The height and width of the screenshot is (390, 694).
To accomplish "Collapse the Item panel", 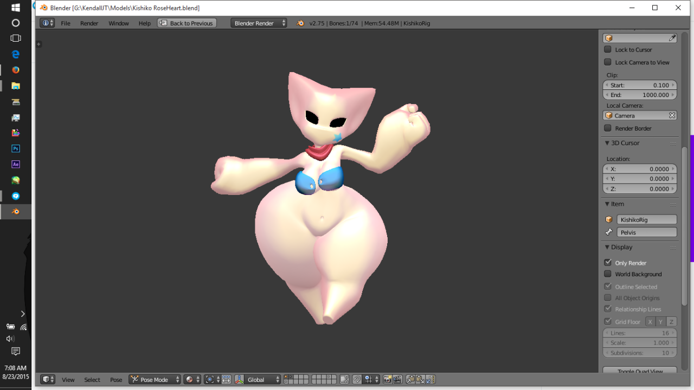I will pyautogui.click(x=608, y=204).
